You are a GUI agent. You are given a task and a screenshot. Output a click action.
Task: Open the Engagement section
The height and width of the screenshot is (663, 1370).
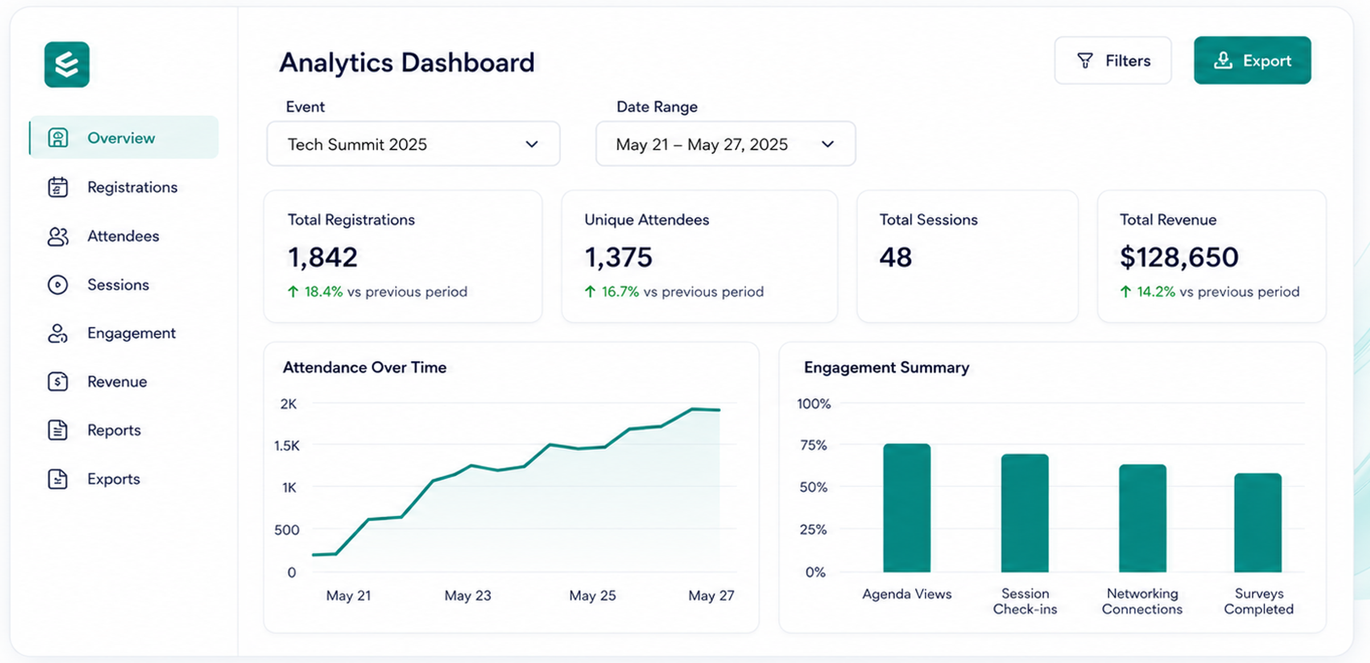124,333
